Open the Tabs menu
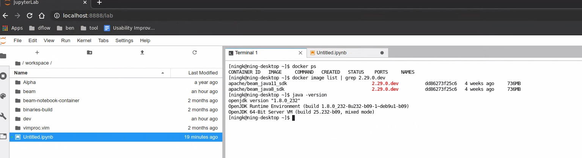Screen dimensions: 582x158 click(103, 40)
